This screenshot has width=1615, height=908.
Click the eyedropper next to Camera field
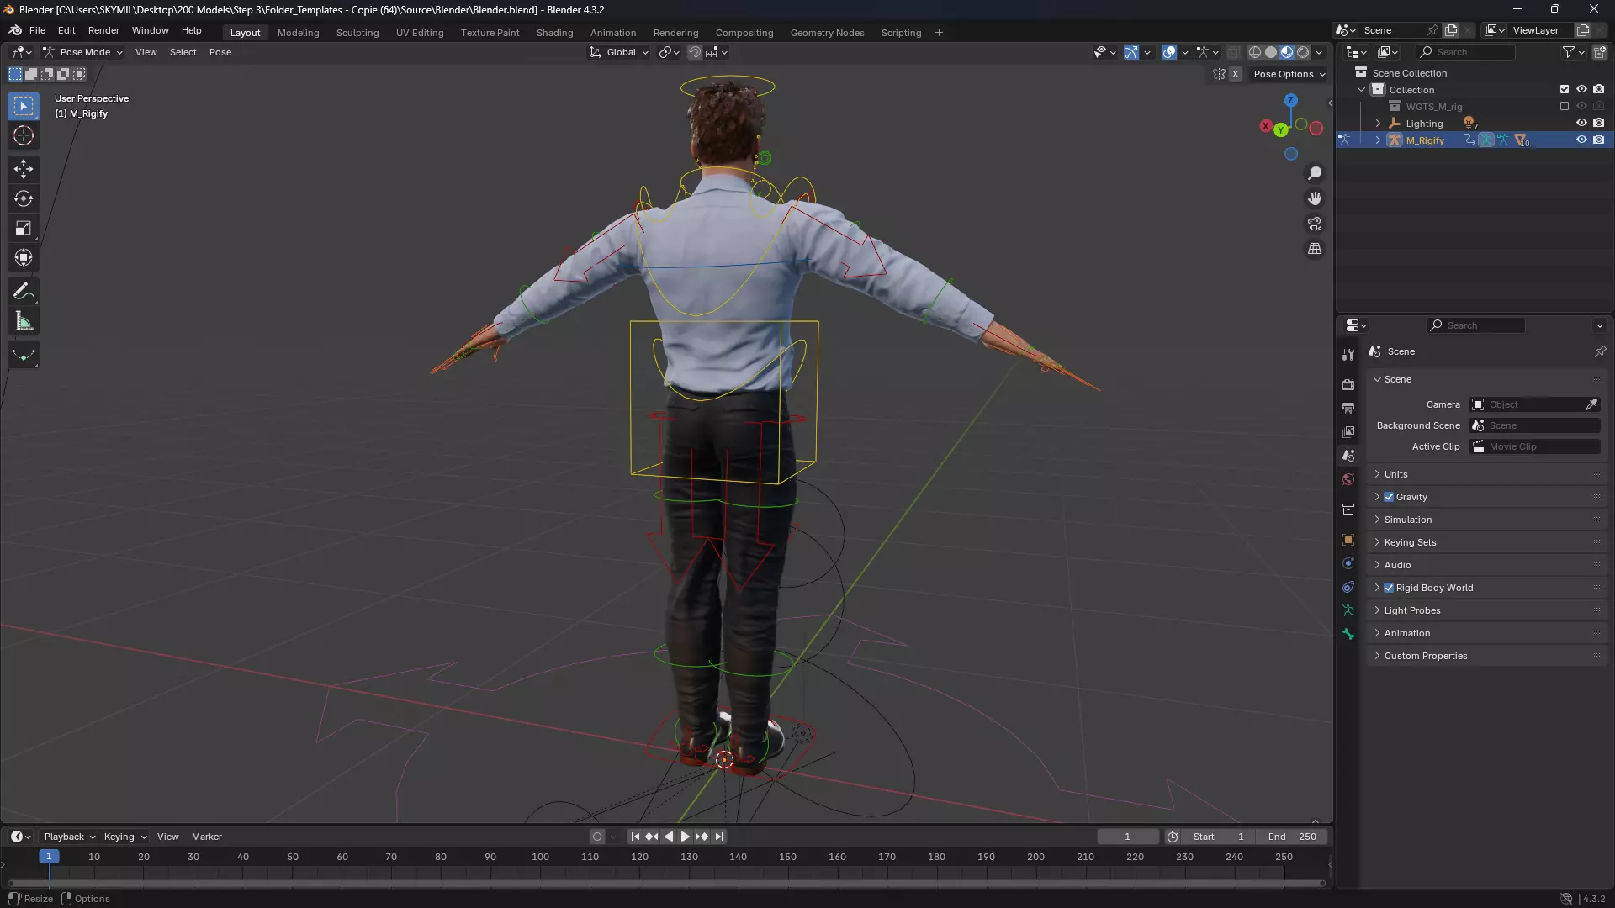click(1591, 404)
